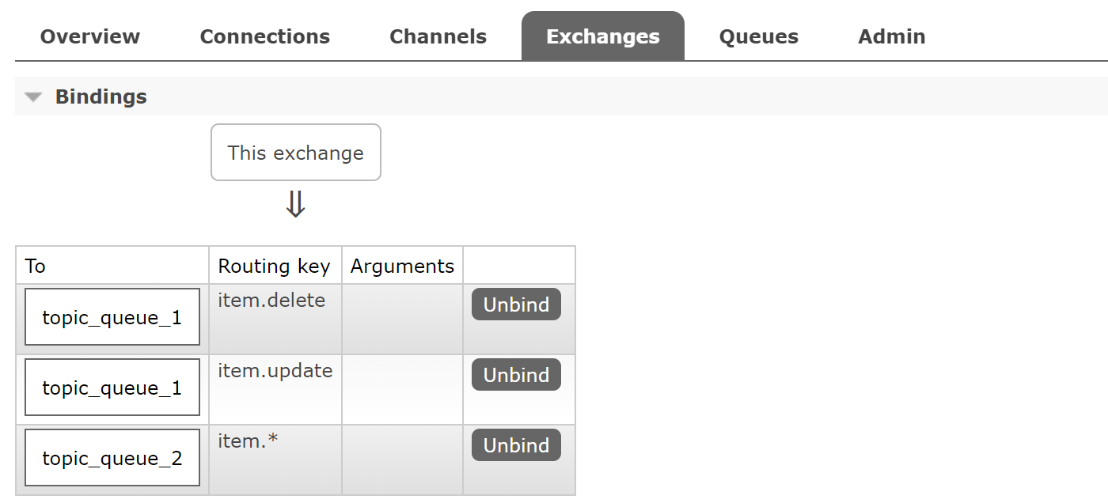The image size is (1108, 503).
Task: Click the Bindings section heading text
Action: pos(101,97)
